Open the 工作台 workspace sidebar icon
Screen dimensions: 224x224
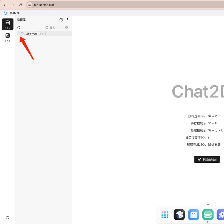click(x=7, y=24)
